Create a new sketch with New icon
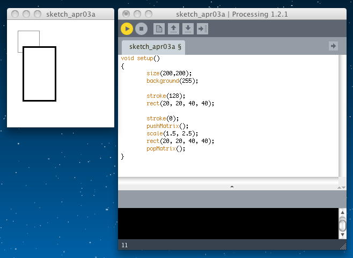353x258 pixels. pyautogui.click(x=159, y=29)
